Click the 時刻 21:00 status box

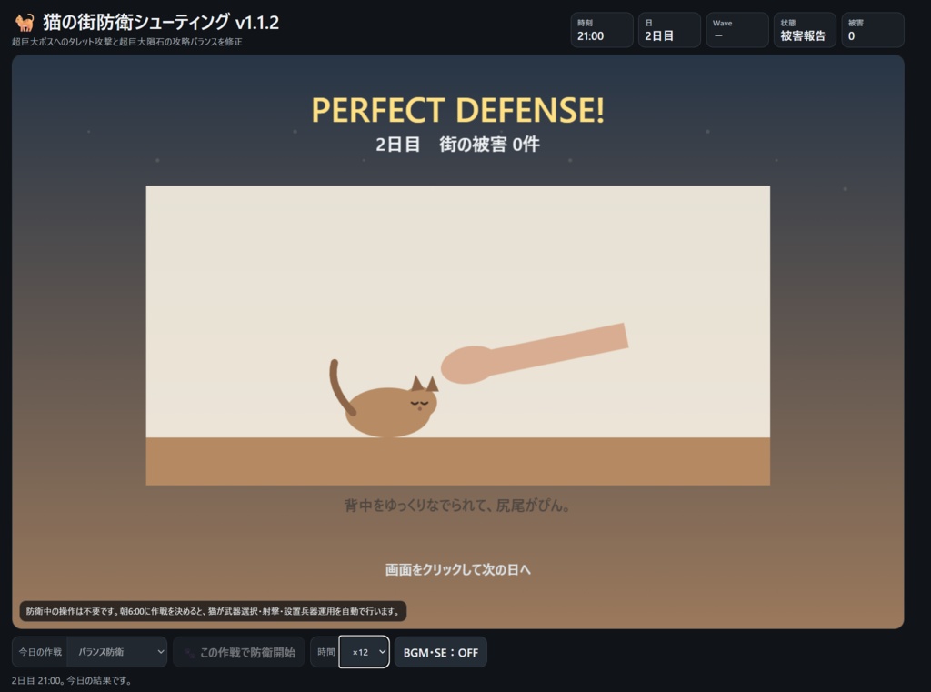point(602,30)
